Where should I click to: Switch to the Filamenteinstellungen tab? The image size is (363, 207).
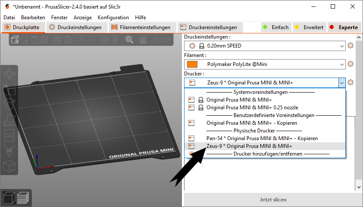click(142, 27)
